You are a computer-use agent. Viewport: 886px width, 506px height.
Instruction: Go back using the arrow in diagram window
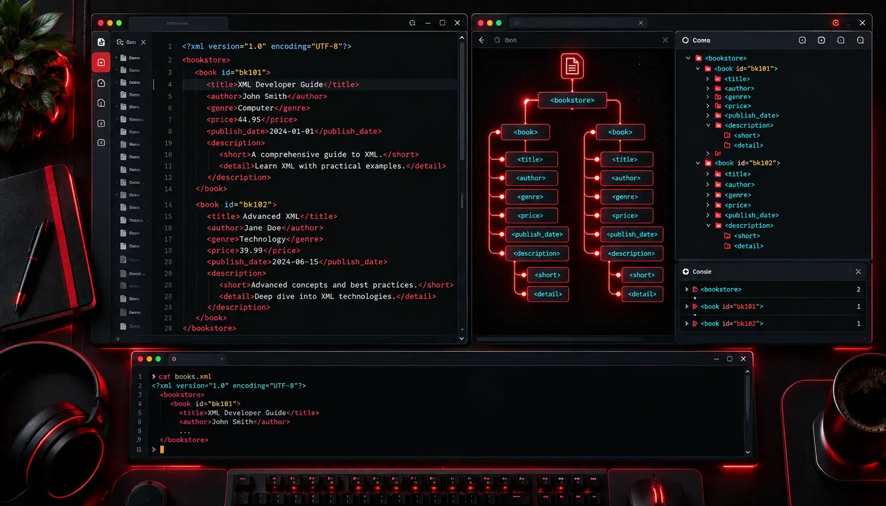pyautogui.click(x=482, y=40)
